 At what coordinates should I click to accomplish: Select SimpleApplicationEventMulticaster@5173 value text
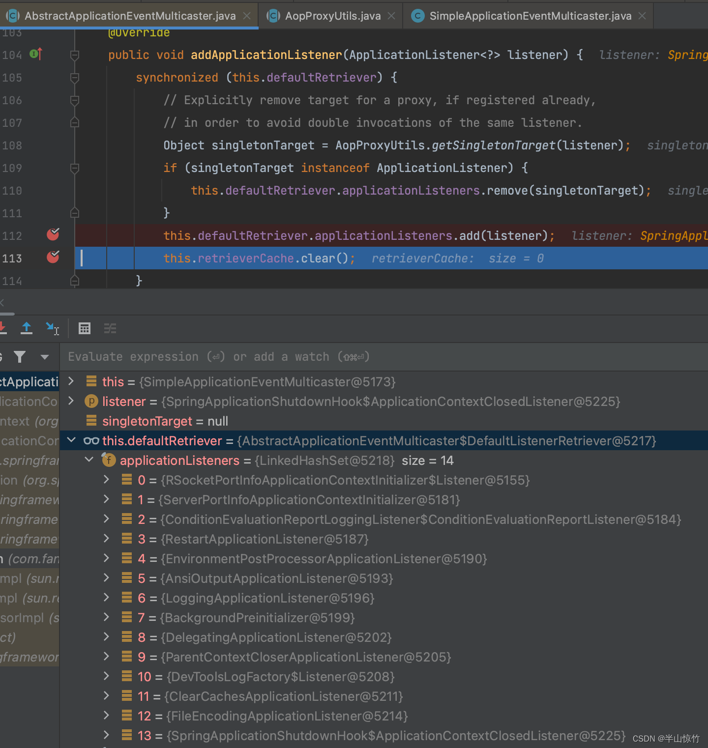point(267,382)
